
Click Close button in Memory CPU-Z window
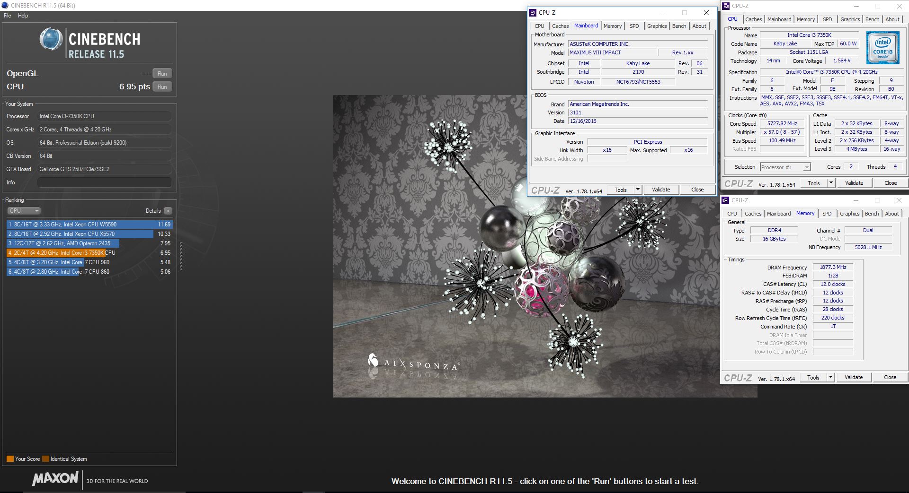[890, 378]
